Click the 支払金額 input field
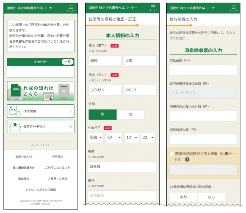Screen dimensions: 246x213 pyautogui.click(x=203, y=70)
